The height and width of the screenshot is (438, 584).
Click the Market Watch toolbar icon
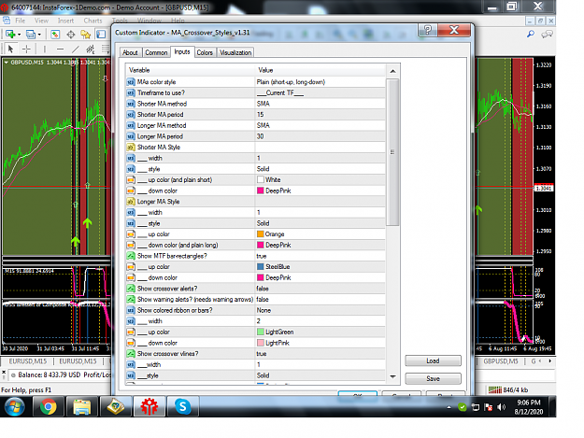[55, 35]
